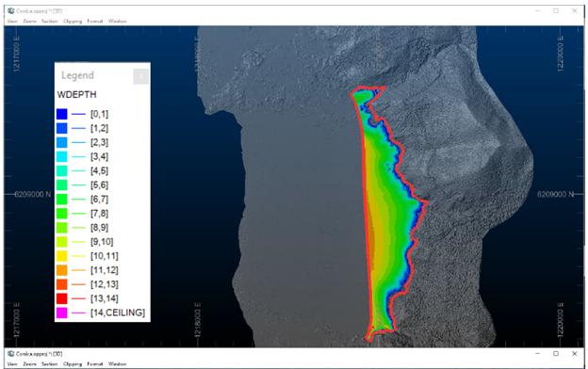
Task: Select the [14,CEILING] magenta legend swatch
Action: click(62, 313)
